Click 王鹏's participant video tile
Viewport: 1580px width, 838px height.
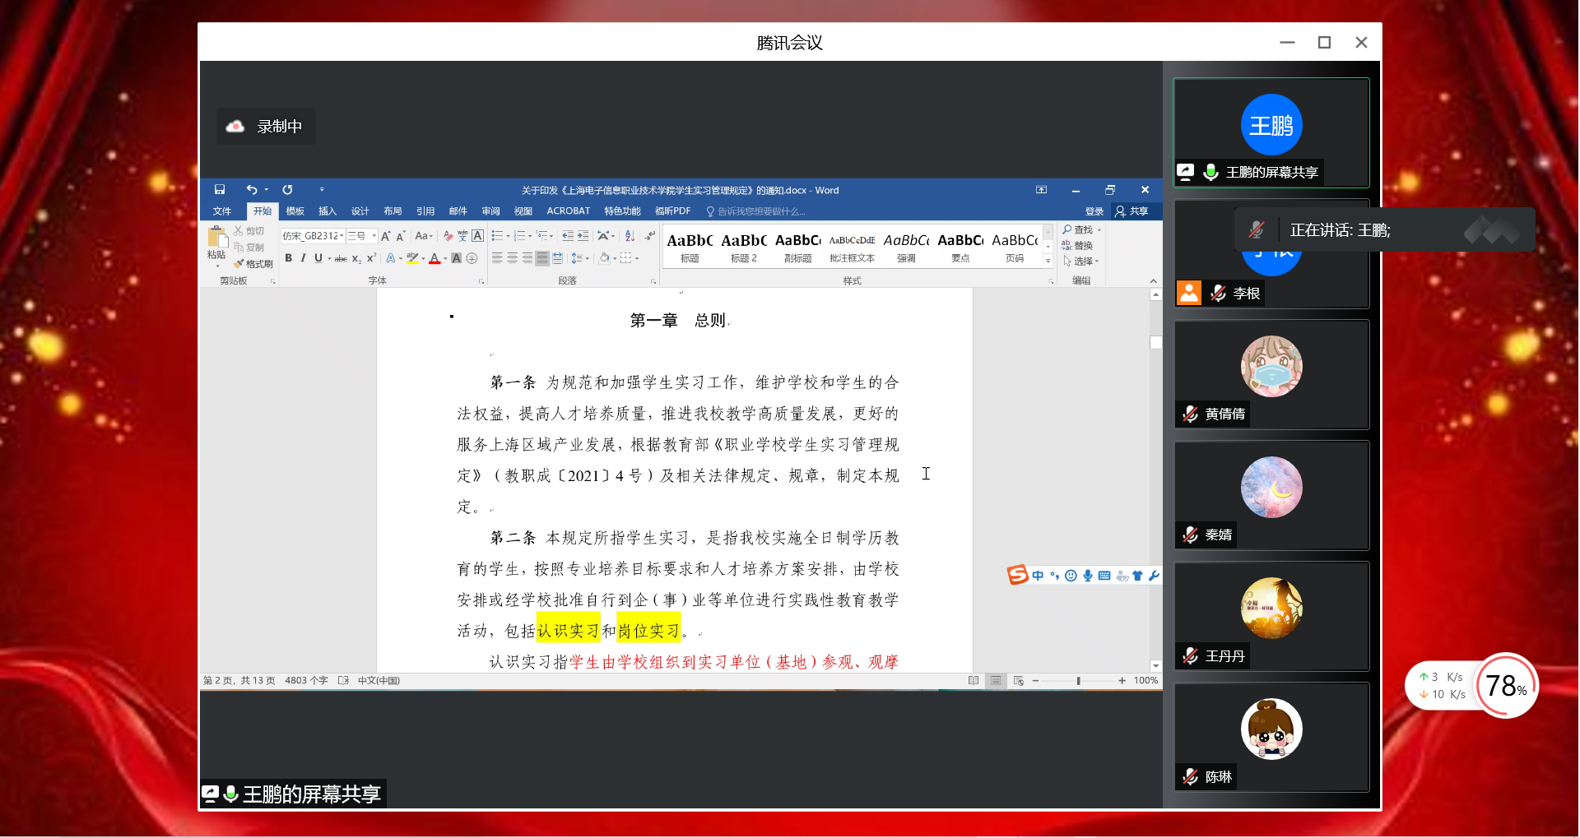1271,132
